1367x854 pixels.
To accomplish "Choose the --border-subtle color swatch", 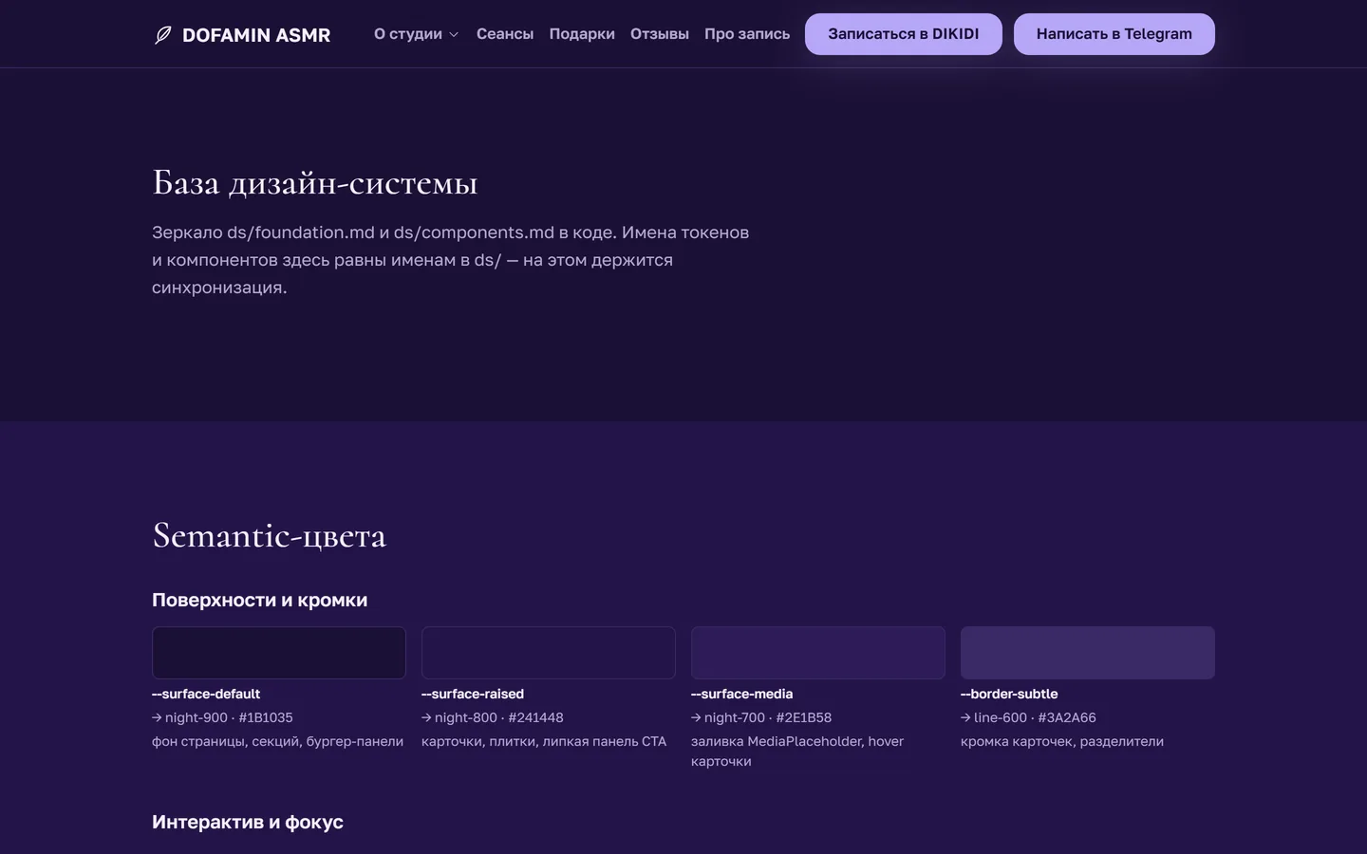I will coord(1088,653).
